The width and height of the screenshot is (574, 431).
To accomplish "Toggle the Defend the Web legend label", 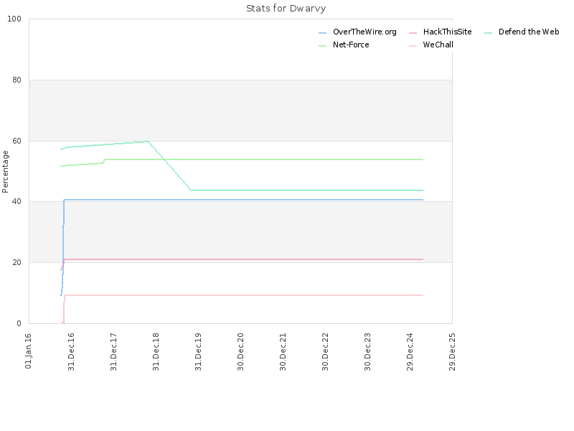I will click(529, 32).
